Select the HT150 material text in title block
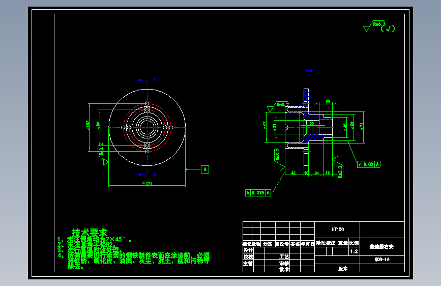Image resolution: width=441 pixels, height=286 pixels. click(338, 230)
